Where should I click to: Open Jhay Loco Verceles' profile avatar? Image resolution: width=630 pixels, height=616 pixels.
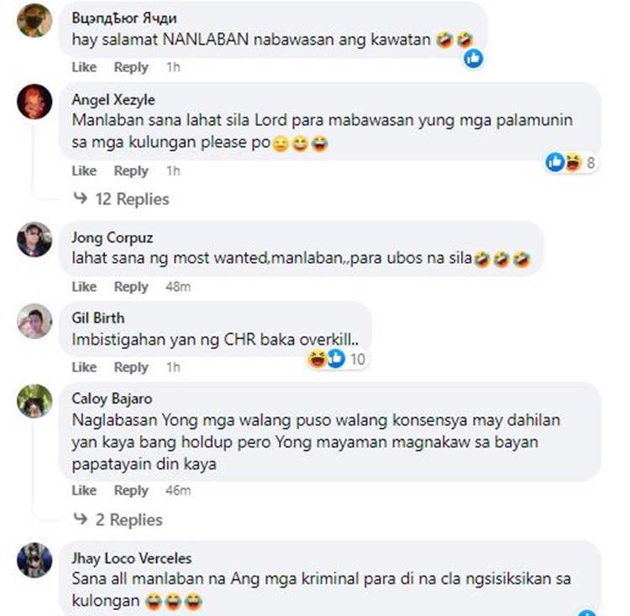point(34,561)
